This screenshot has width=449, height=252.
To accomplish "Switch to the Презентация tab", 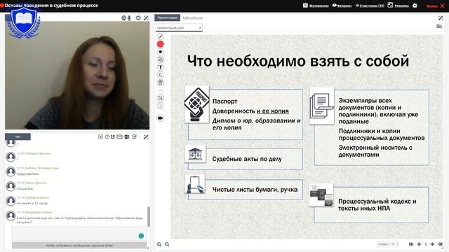I will pyautogui.click(x=168, y=17).
